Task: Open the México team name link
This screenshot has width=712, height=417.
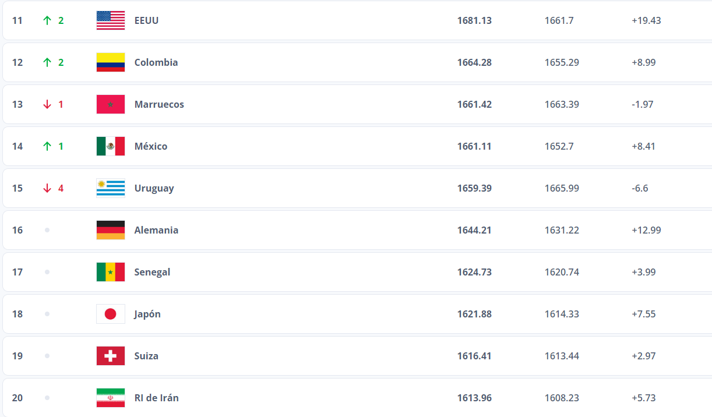Action: [151, 146]
